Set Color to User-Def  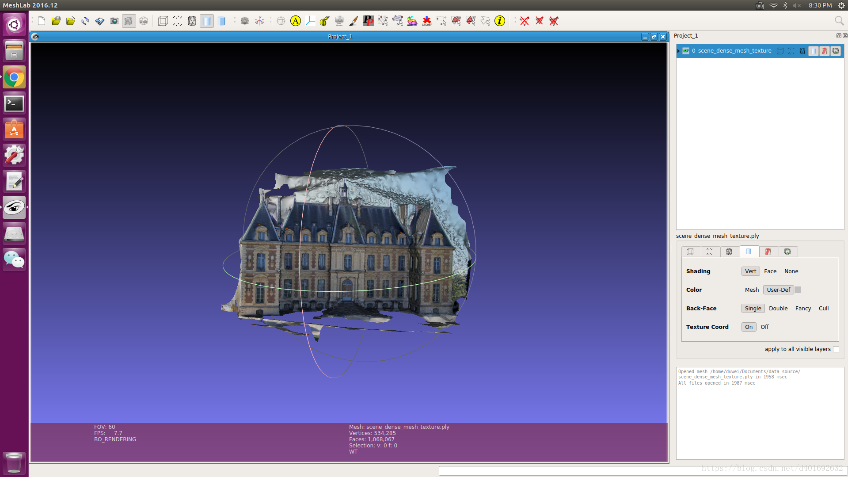779,290
